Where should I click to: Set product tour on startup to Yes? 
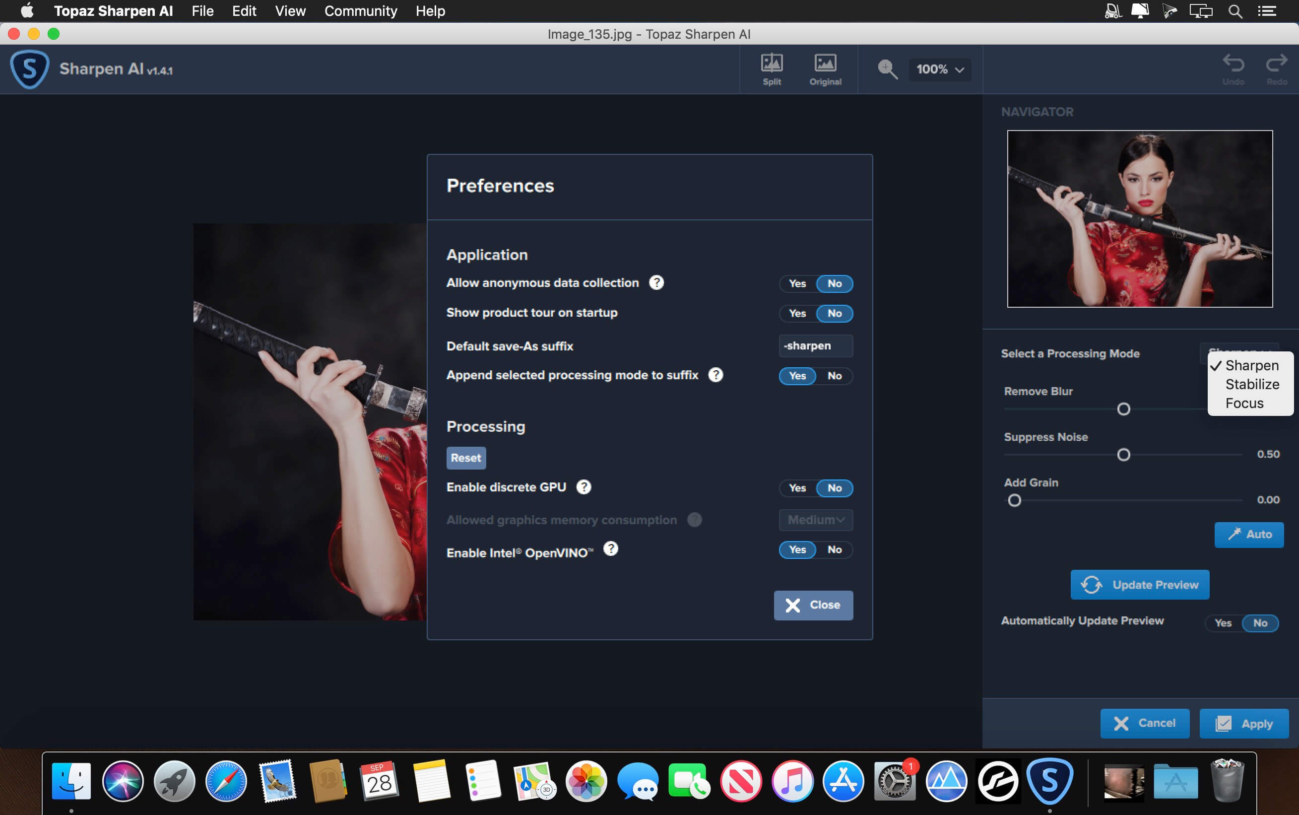[797, 313]
